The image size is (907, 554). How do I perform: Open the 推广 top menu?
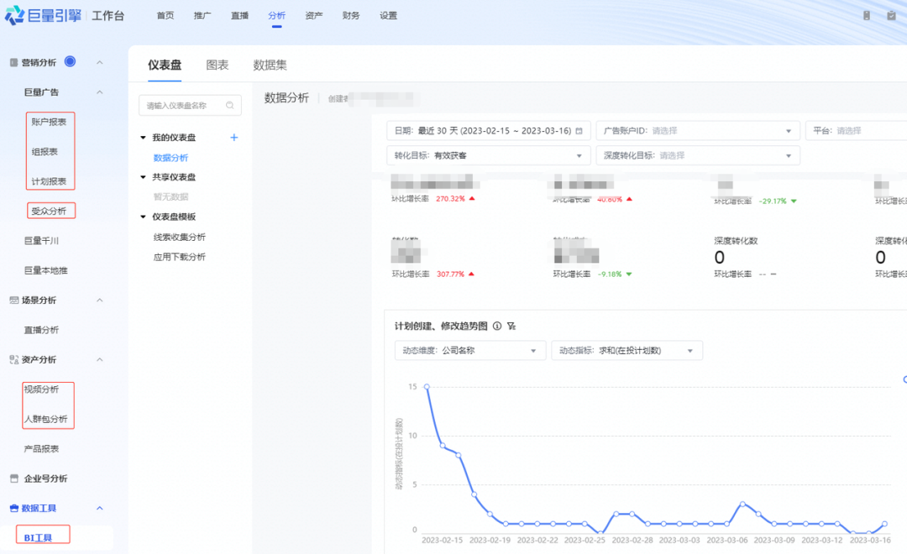click(202, 16)
